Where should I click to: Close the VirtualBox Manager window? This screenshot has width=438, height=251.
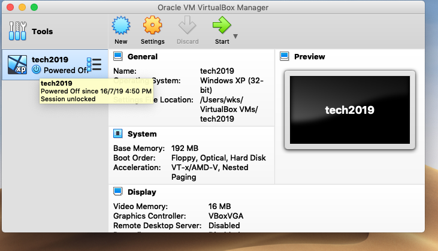[x=10, y=7]
